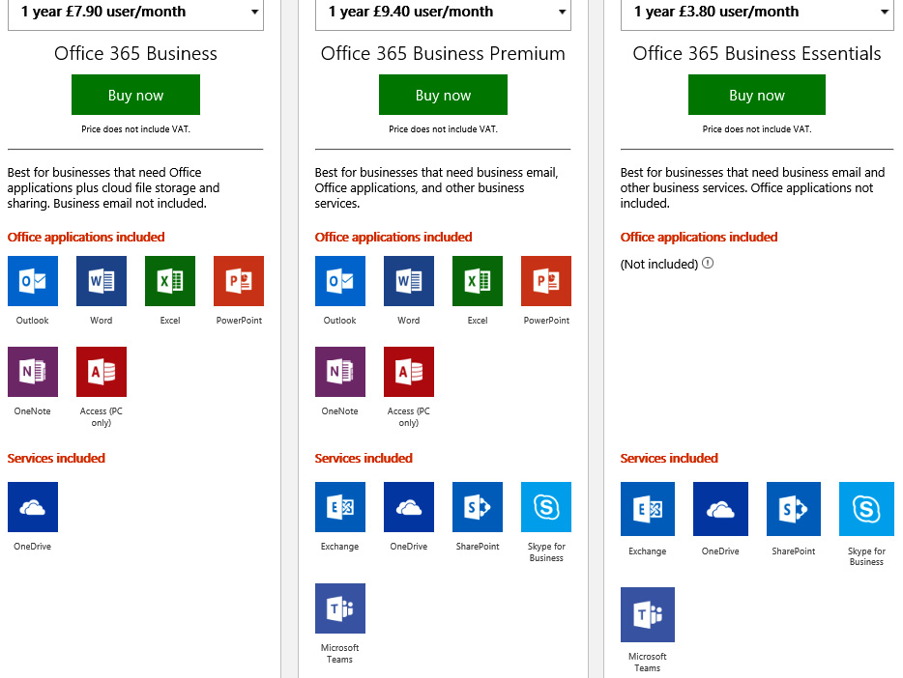
Task: Open the £9.40 user/month pricing dropdown
Action: click(443, 13)
